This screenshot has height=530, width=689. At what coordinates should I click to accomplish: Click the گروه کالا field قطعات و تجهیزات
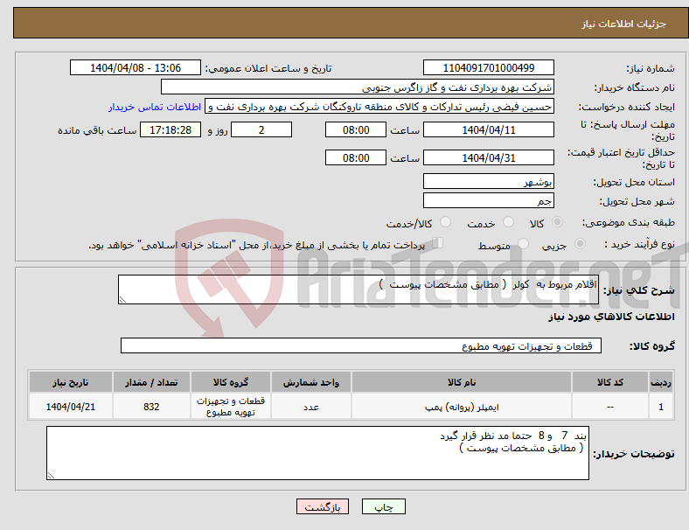361,345
